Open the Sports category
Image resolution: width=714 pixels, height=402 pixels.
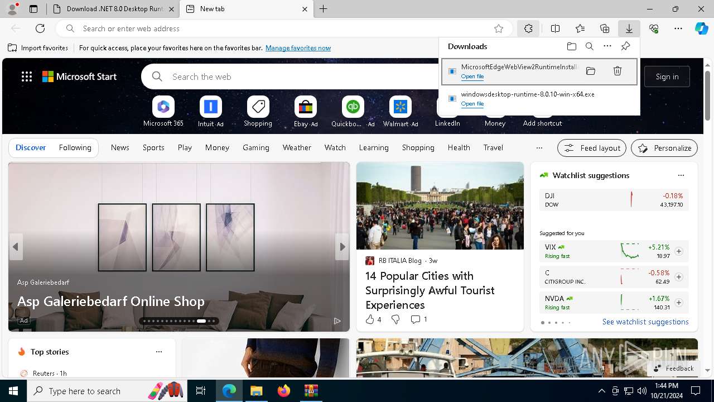click(153, 147)
